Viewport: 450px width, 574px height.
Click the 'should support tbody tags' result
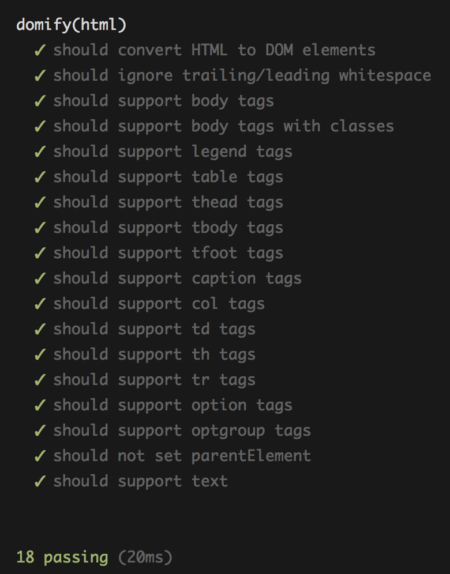(168, 228)
